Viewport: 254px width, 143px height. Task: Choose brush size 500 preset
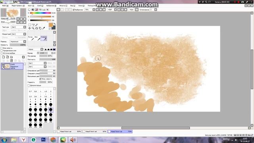click(x=40, y=126)
